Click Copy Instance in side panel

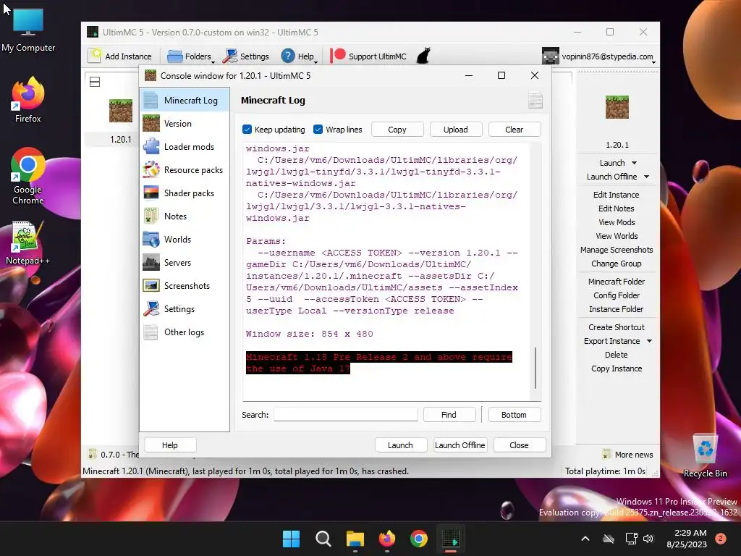pyautogui.click(x=617, y=368)
